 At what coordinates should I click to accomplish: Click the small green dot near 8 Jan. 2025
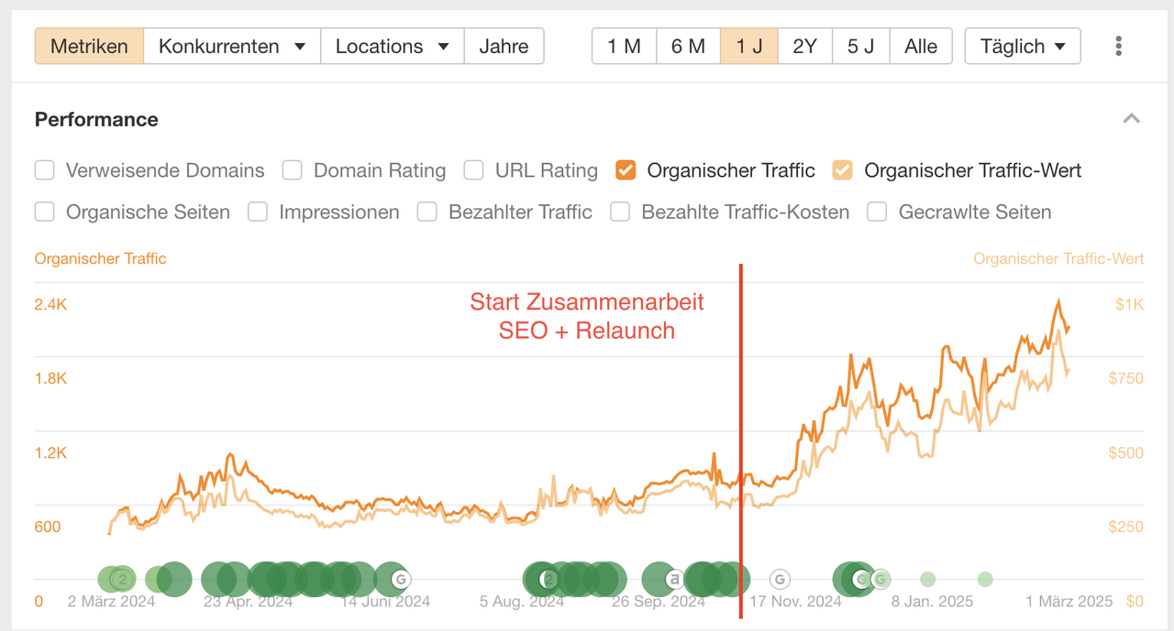[x=927, y=579]
